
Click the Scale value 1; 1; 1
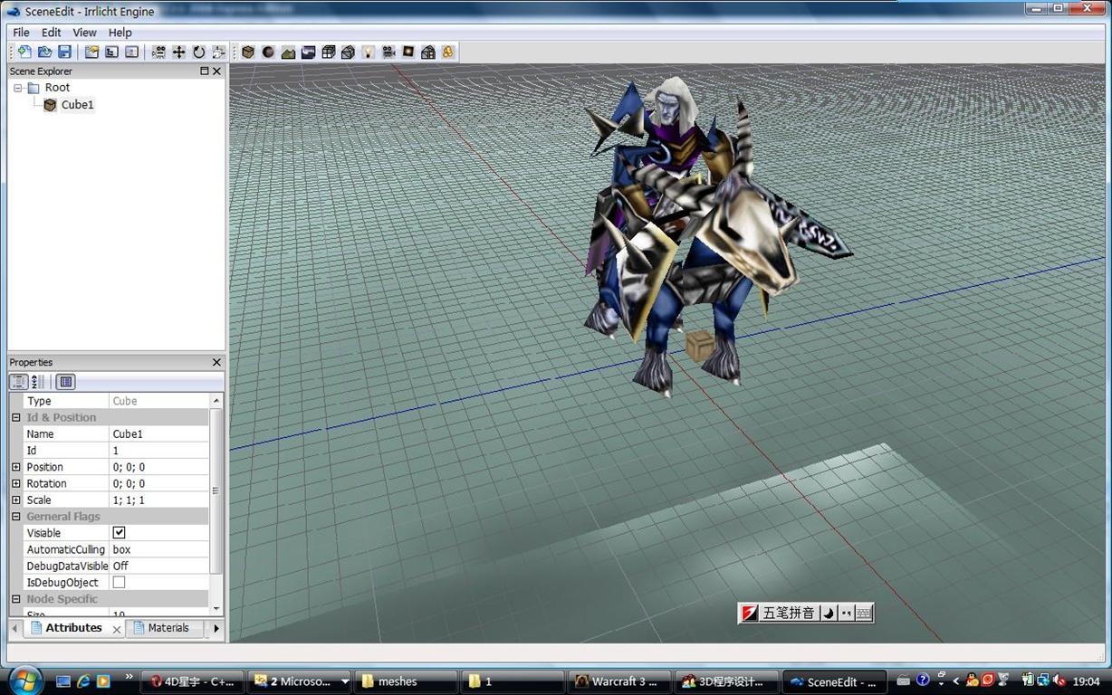pos(159,500)
